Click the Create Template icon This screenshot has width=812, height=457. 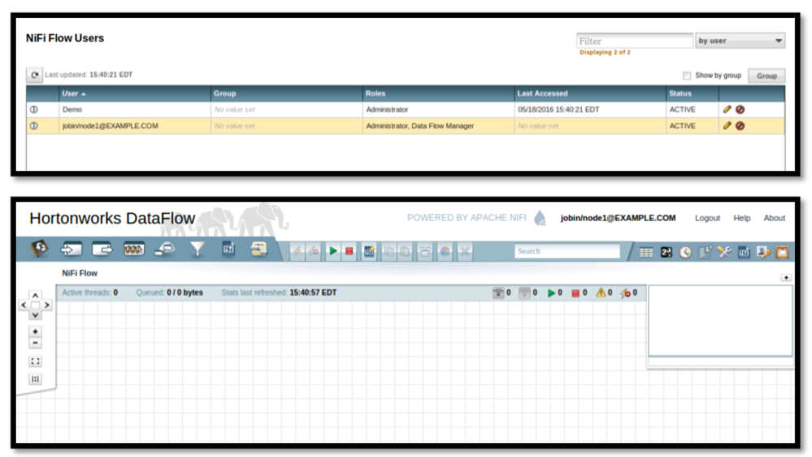tap(369, 251)
